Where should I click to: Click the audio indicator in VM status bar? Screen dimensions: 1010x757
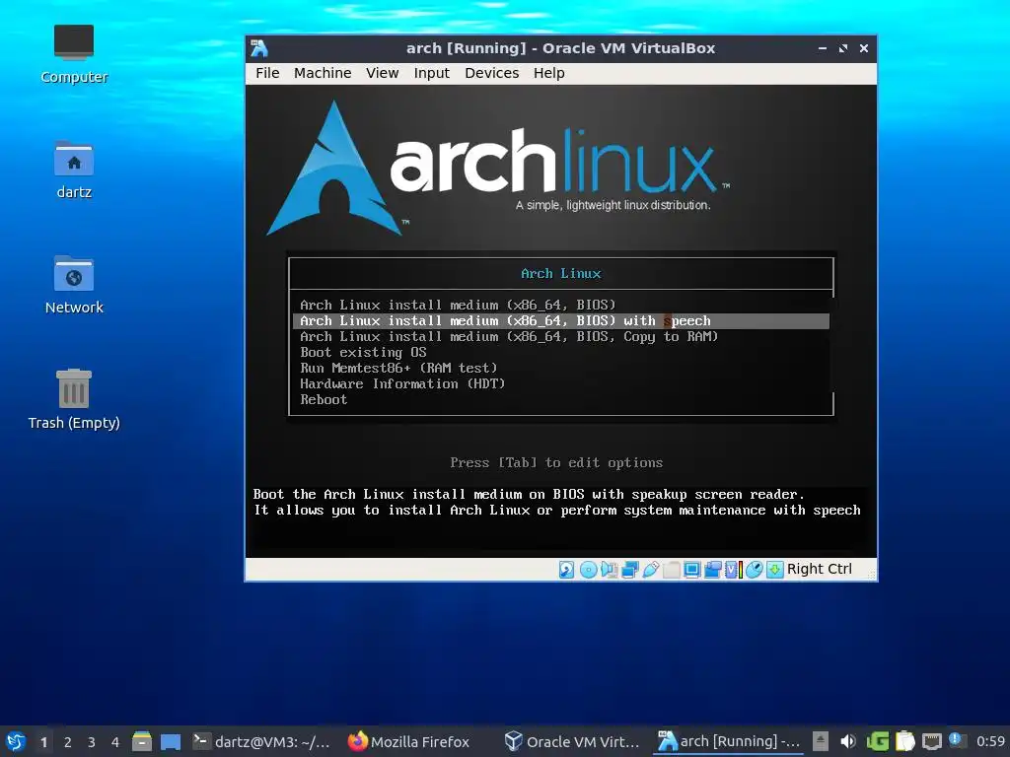(609, 570)
